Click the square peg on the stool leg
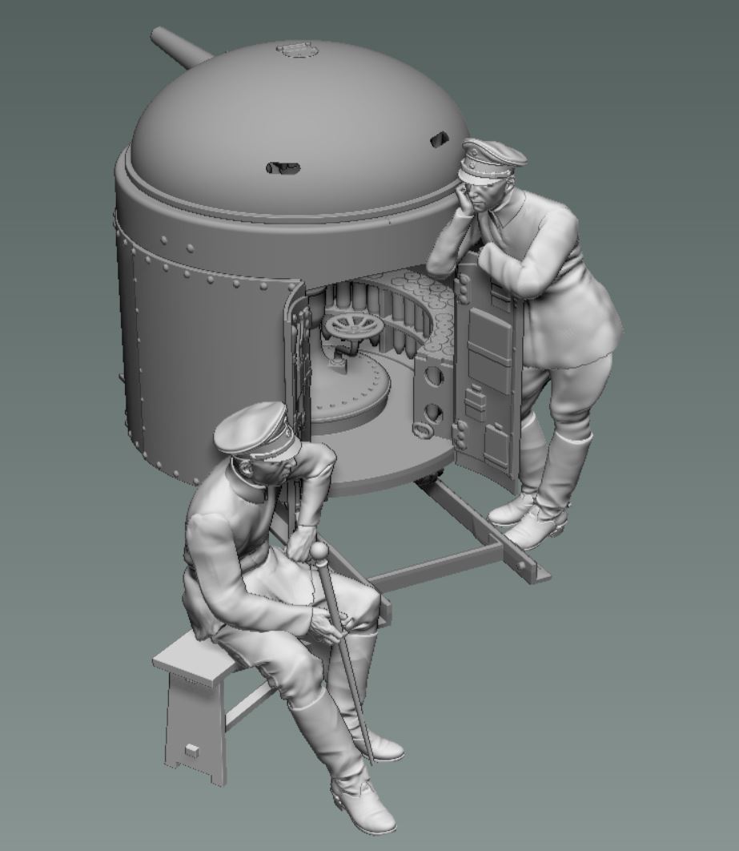 pos(191,750)
